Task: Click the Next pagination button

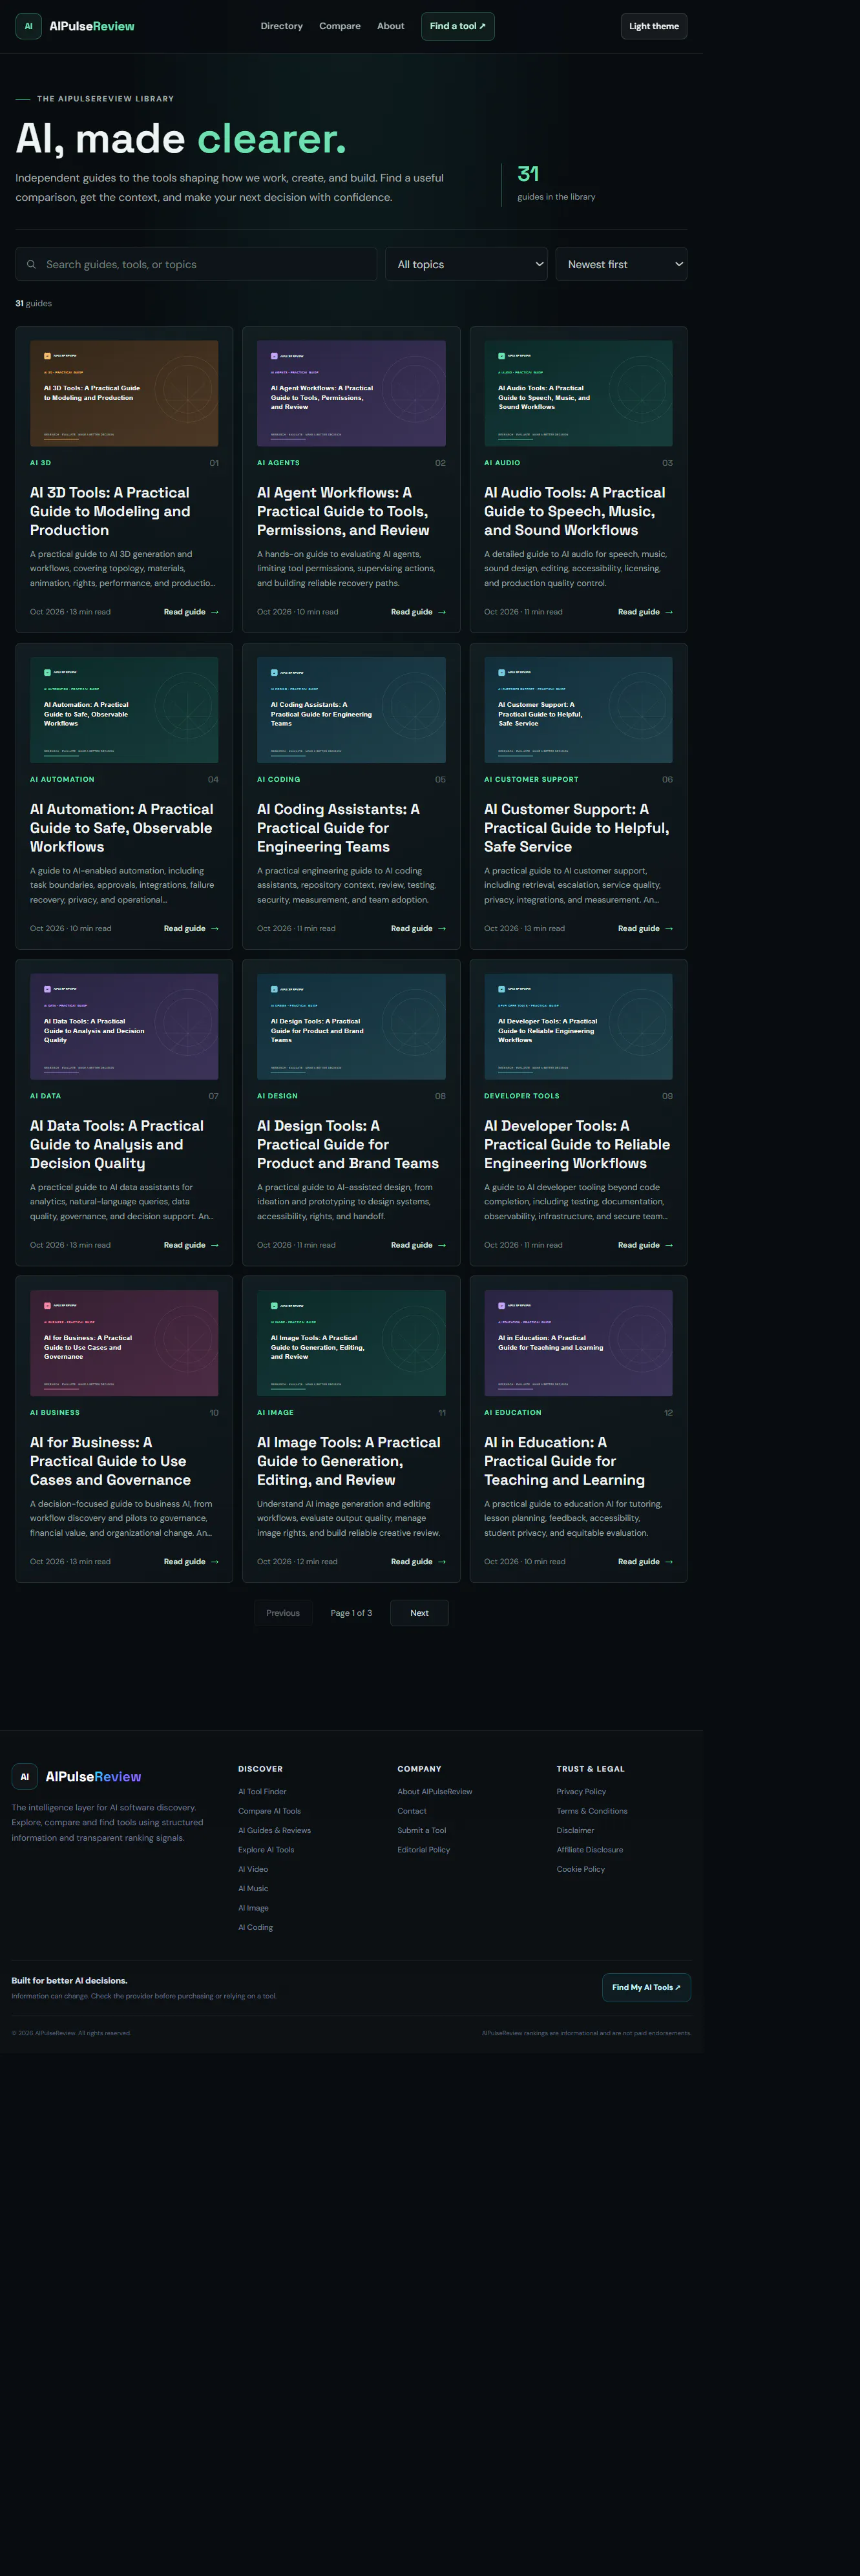Action: point(419,1613)
